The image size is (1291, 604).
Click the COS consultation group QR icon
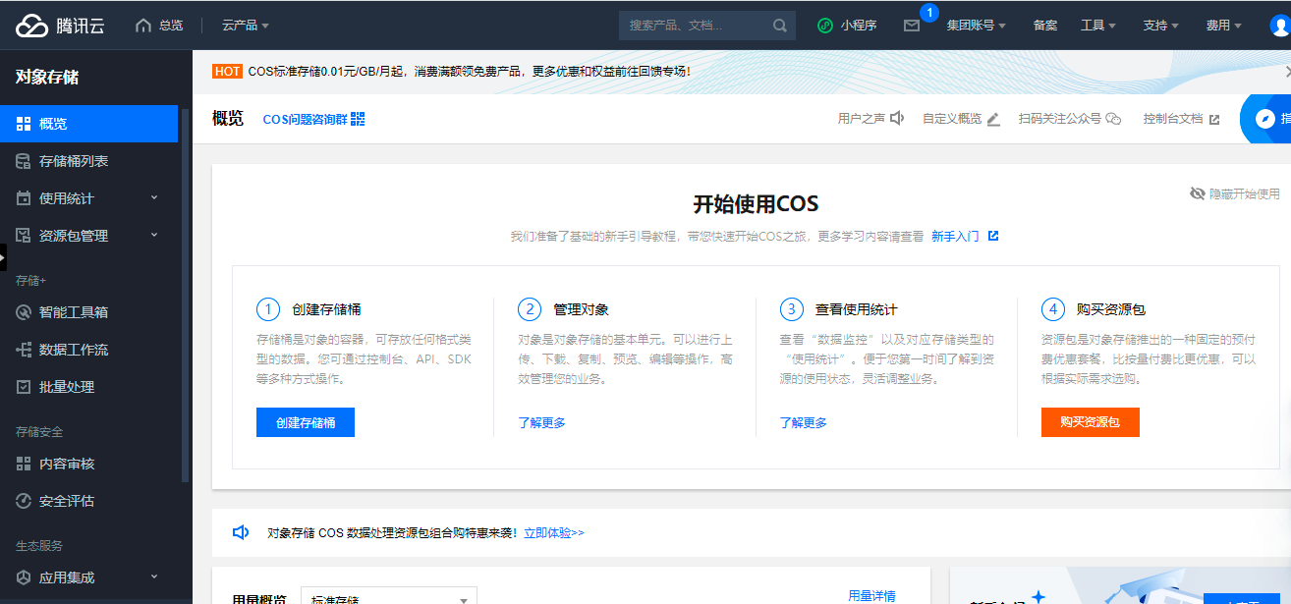tap(358, 119)
